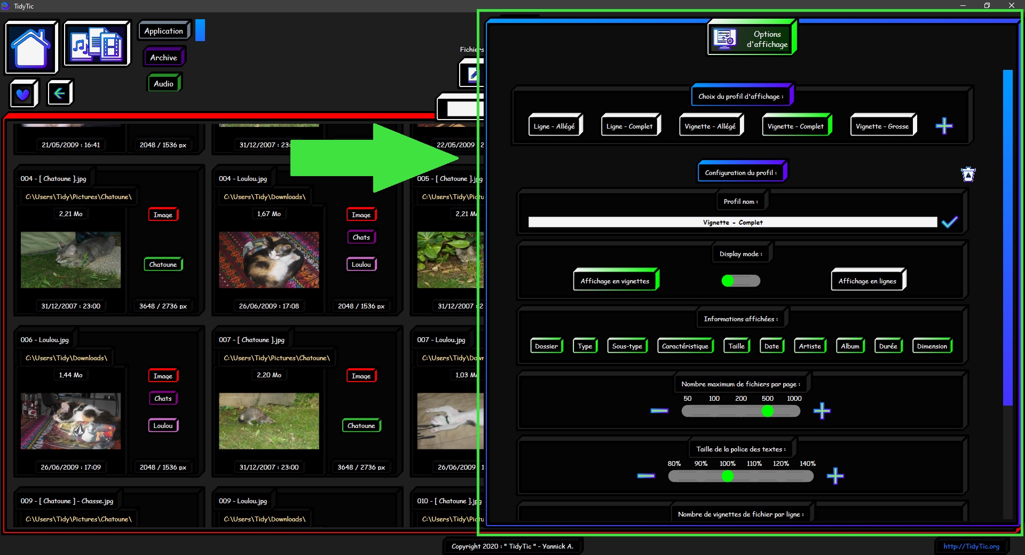Select the Archive category
Screen dimensions: 1025x555
click(x=163, y=57)
